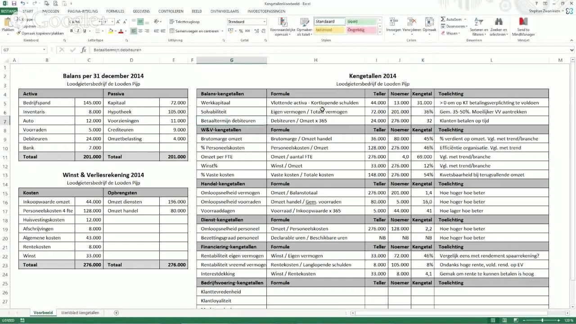The width and height of the screenshot is (576, 324).
Task: Apply fill color with paint bucket
Action: point(111,31)
